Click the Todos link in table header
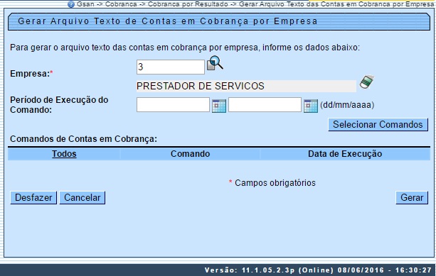 (64, 154)
